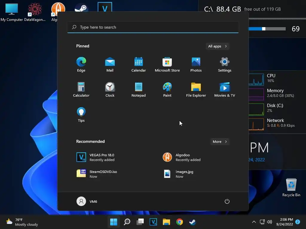Open Microsoft Store

click(x=167, y=65)
